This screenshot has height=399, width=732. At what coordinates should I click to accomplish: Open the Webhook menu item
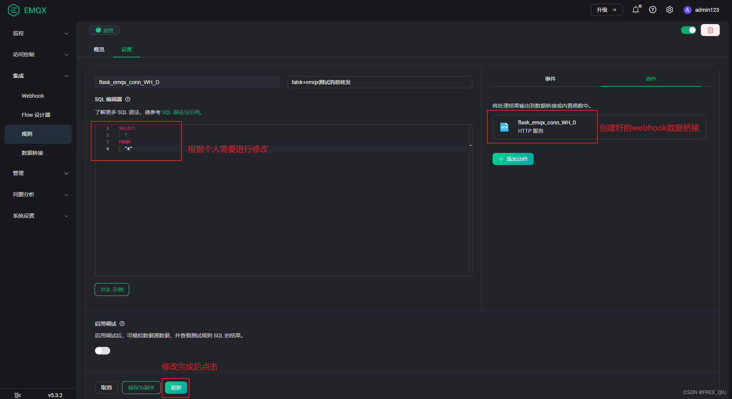38,96
